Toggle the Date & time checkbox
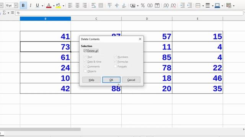 pos(85,62)
